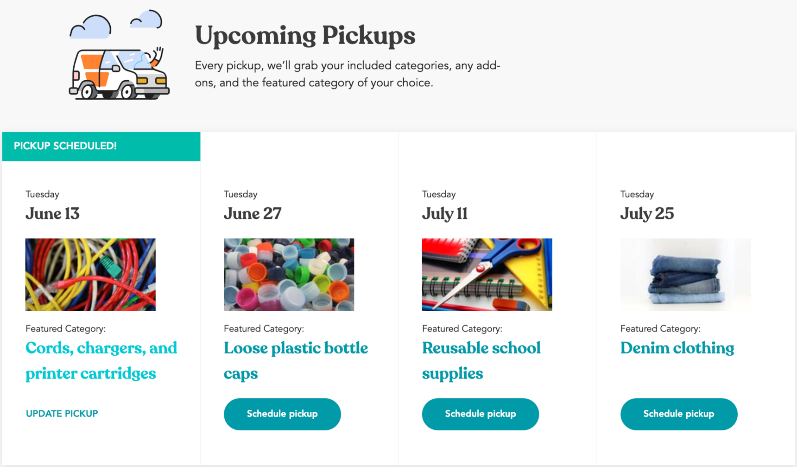Open Denim clothing featured category
The width and height of the screenshot is (797, 467).
[x=677, y=348]
